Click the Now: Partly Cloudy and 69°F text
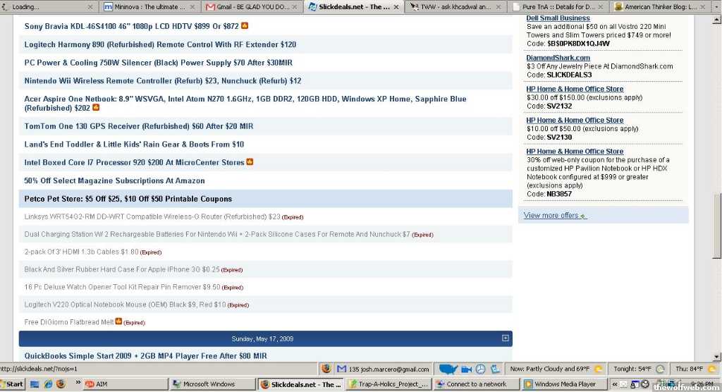Screen dimensions: 722x392 [x=550, y=369]
